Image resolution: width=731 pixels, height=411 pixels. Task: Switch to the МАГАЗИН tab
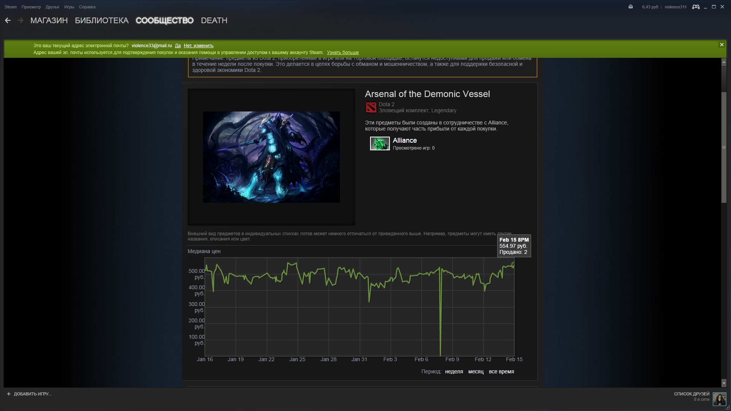[49, 21]
